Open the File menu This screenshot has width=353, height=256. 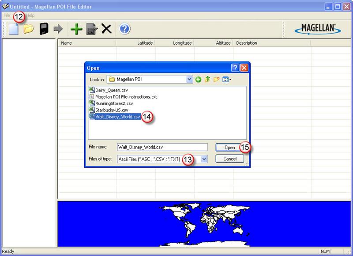[x=7, y=15]
